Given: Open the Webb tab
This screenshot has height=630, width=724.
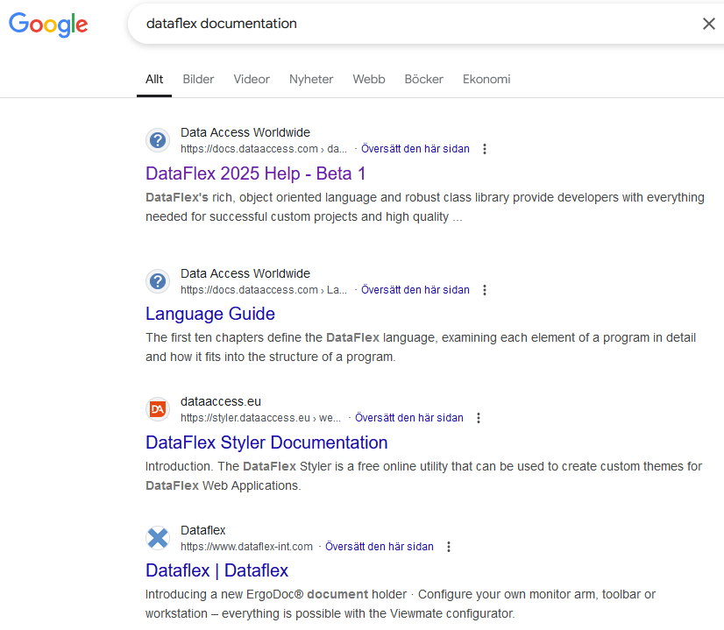Looking at the screenshot, I should (369, 80).
